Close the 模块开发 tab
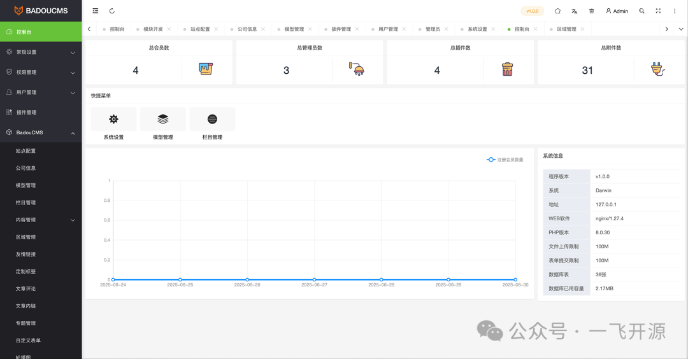The height and width of the screenshot is (359, 688). coord(169,29)
